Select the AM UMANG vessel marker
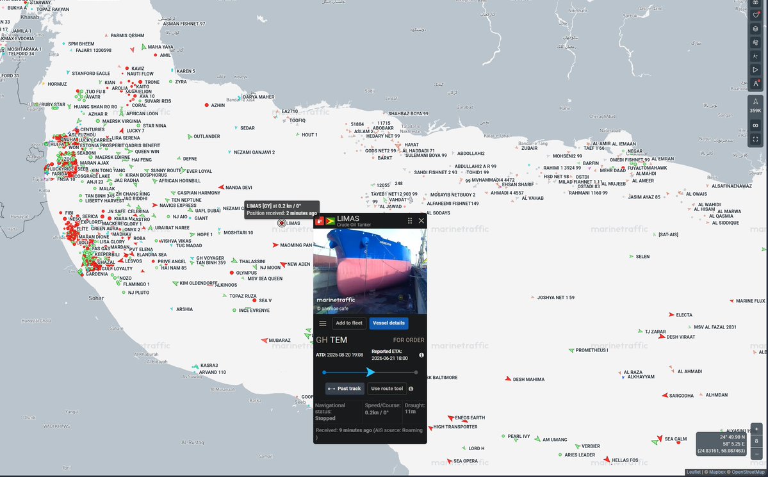Viewport: 768px width, 477px height. (537, 439)
